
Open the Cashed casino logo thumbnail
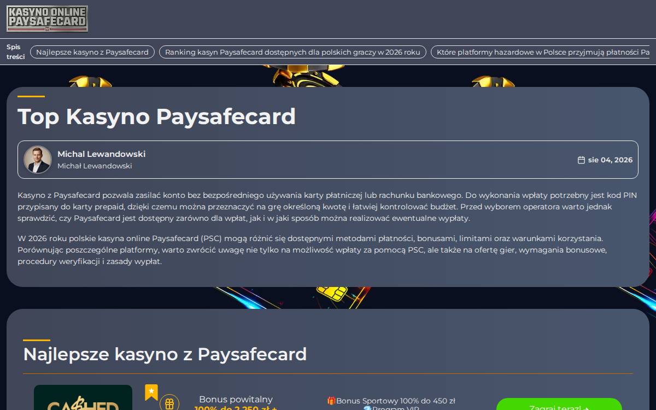tap(83, 397)
